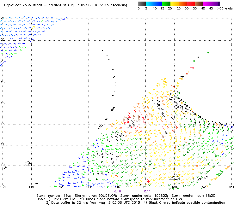Click the island outline near 10N 140E
Image resolution: width=234 pixels, height=205 pixels.
point(28,164)
